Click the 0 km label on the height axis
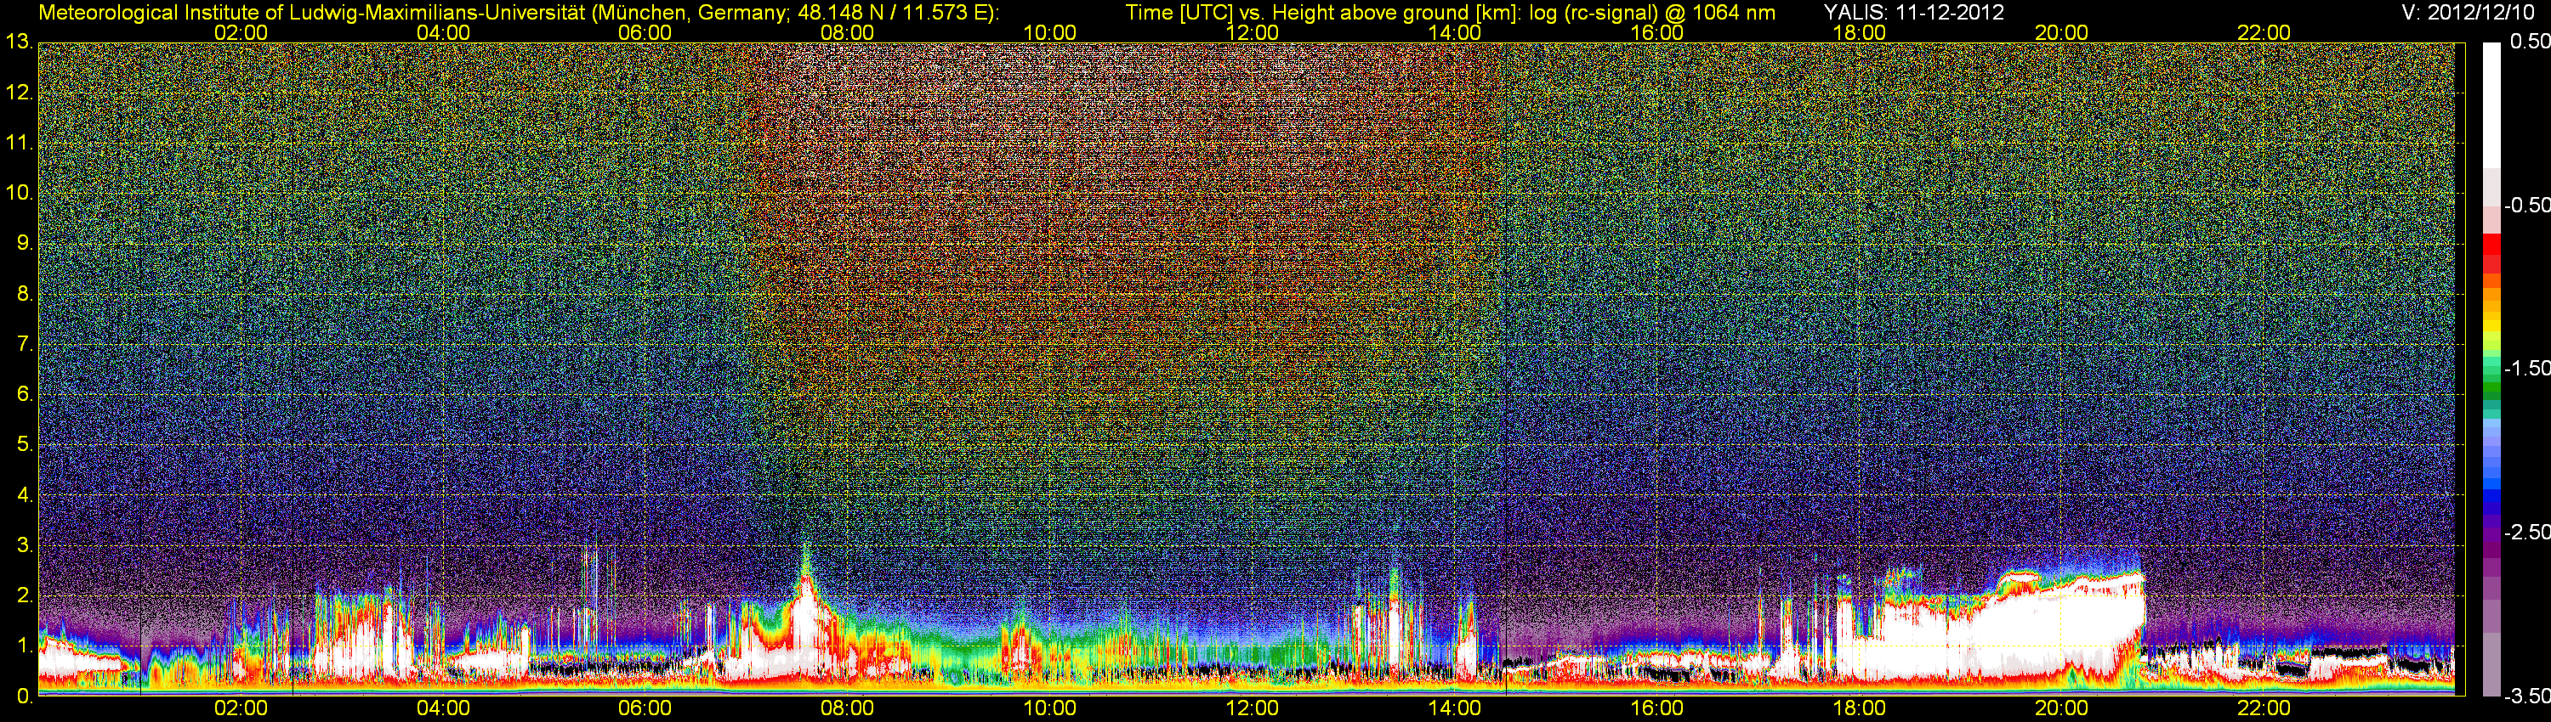Screen dimensions: 2551x722 coord(24,697)
